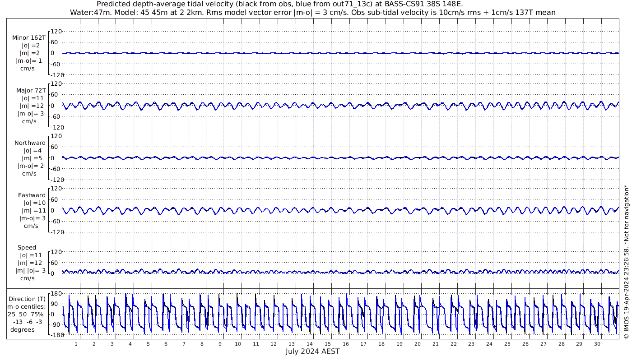Click the '180' tick of the Direction axis
The width and height of the screenshot is (632, 361).
click(56, 293)
